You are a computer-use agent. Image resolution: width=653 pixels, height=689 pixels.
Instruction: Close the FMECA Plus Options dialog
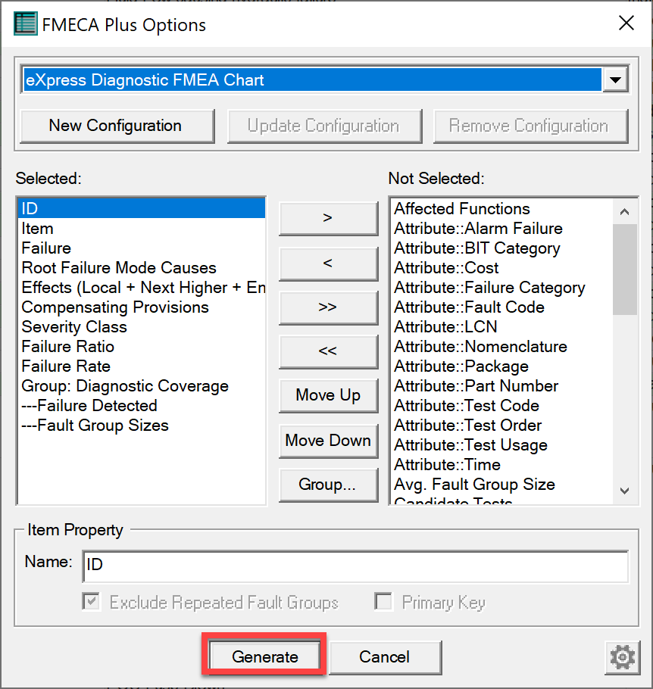(626, 23)
